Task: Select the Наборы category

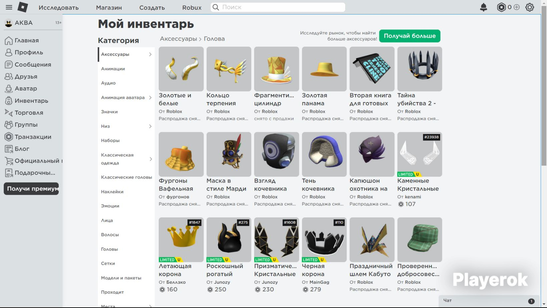Action: coord(110,140)
